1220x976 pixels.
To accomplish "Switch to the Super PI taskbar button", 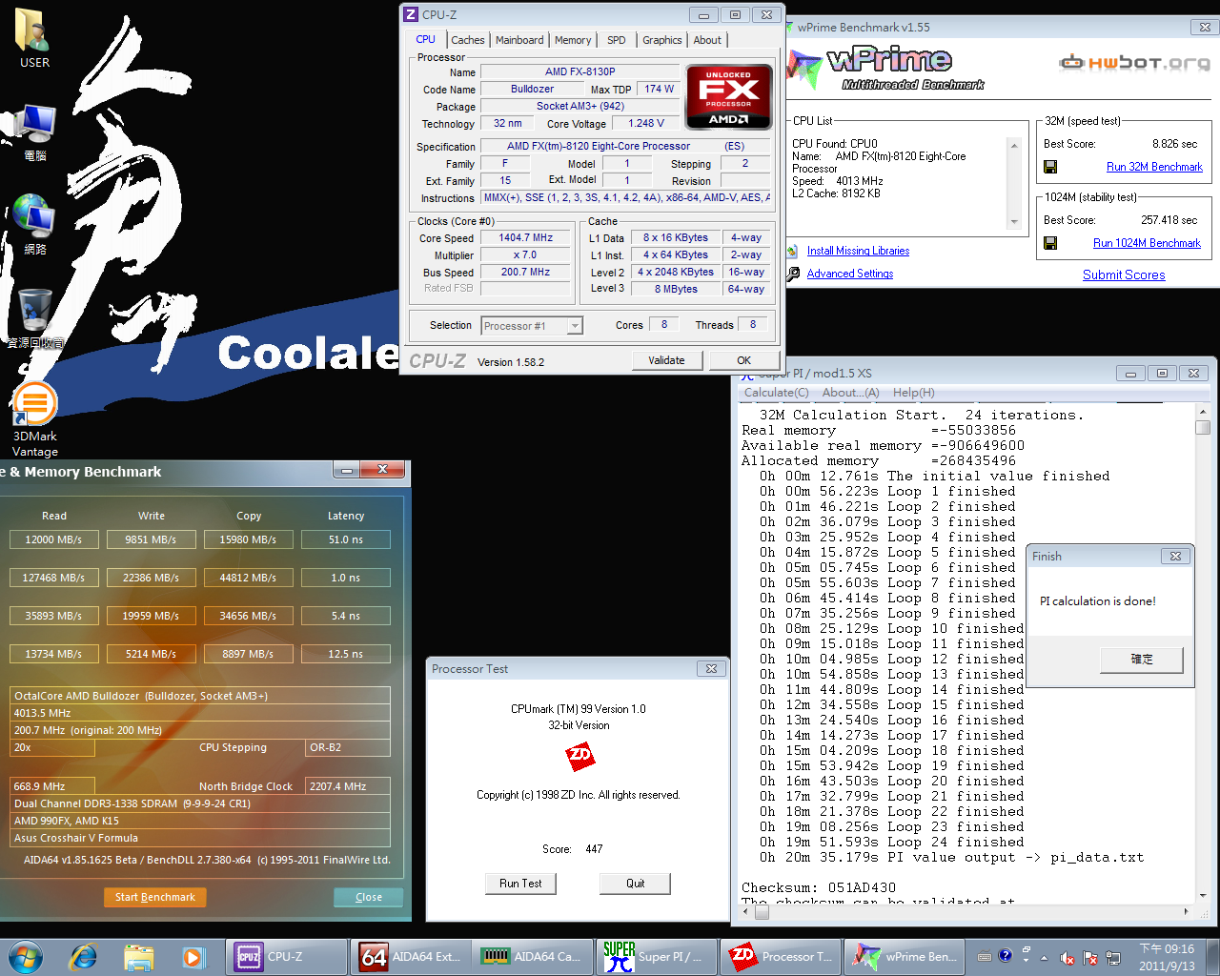I will [x=657, y=956].
